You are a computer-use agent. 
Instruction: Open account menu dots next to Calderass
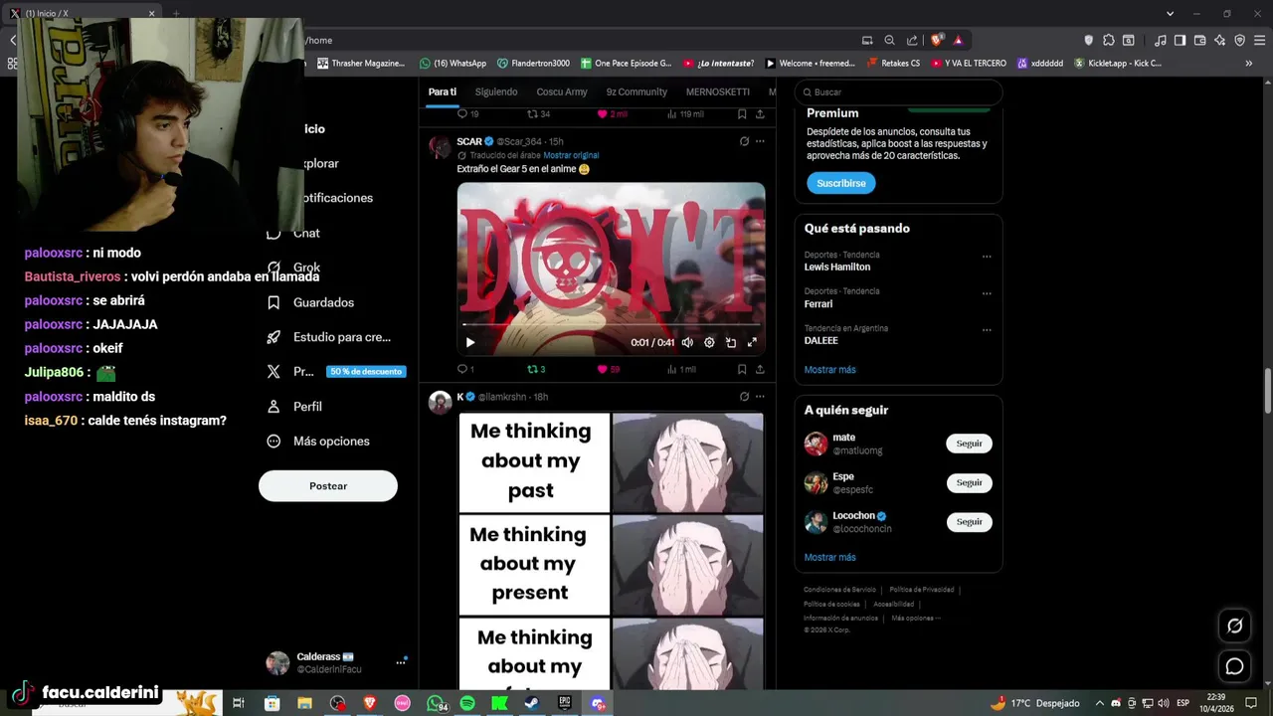point(401,661)
